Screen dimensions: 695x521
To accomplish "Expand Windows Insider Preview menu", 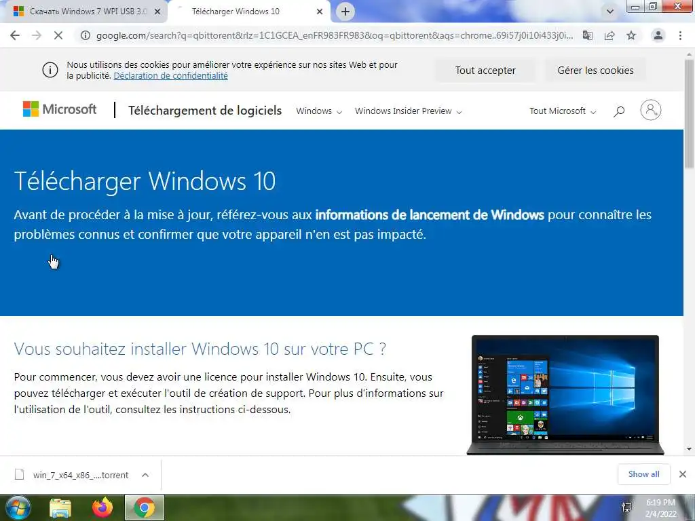I will pyautogui.click(x=408, y=111).
